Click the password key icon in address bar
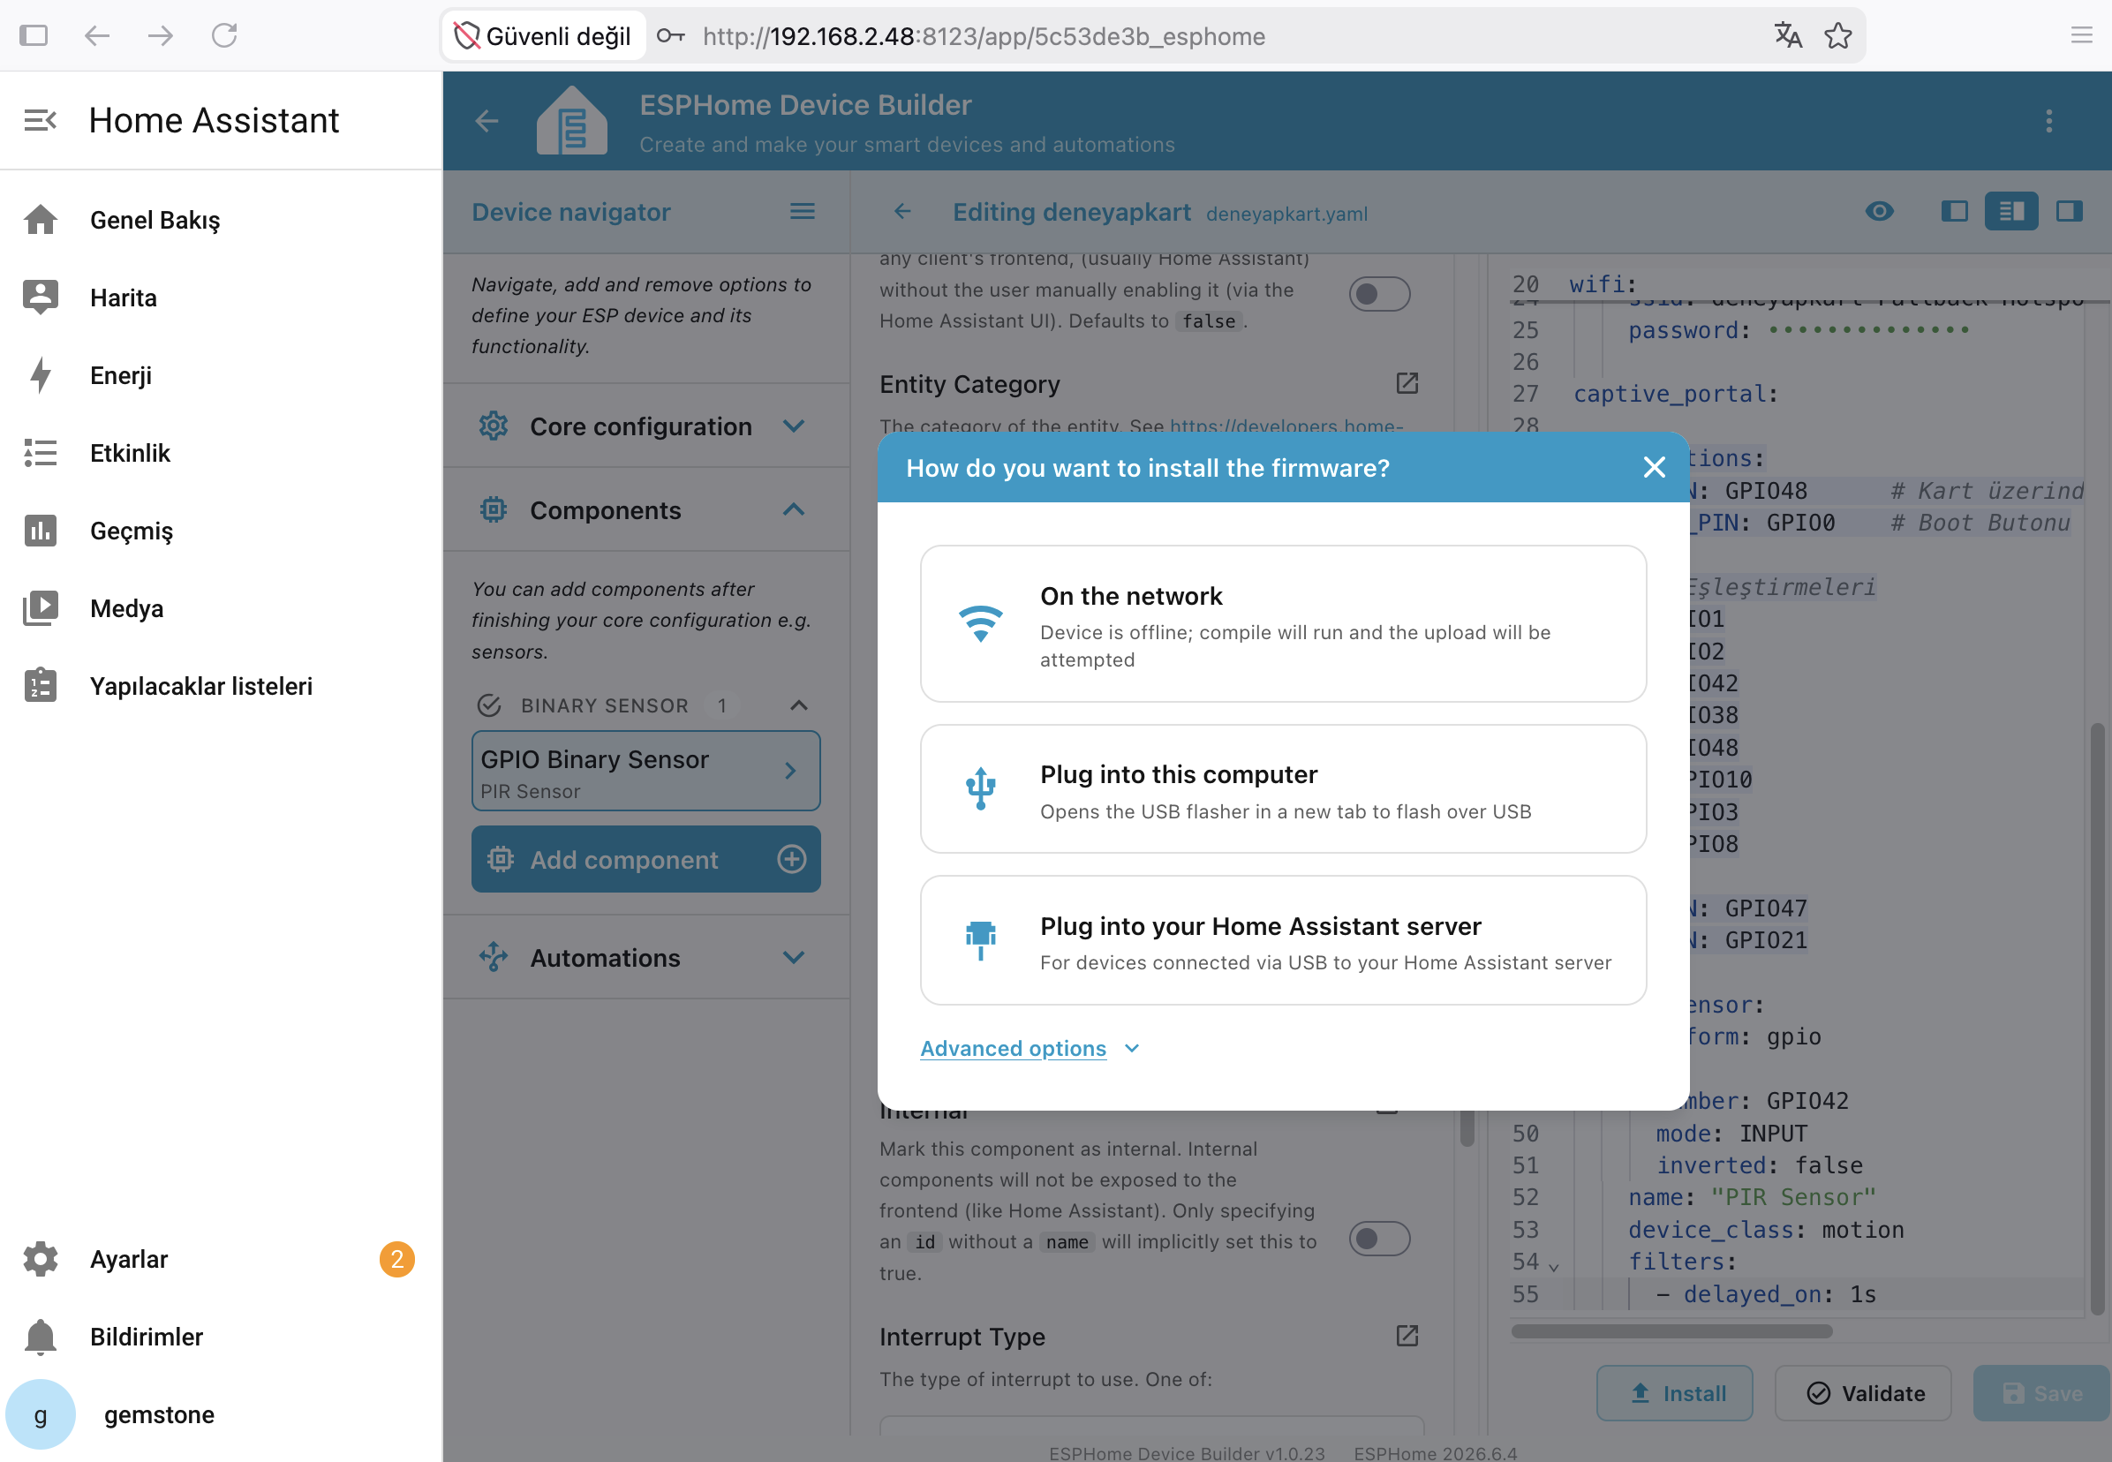Viewport: 2112px width, 1462px height. 671,35
